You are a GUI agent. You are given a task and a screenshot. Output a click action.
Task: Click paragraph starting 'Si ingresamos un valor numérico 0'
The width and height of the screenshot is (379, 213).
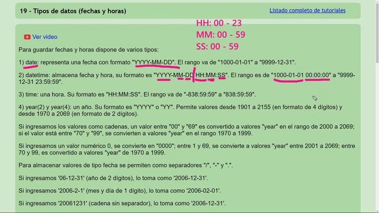[187, 149]
